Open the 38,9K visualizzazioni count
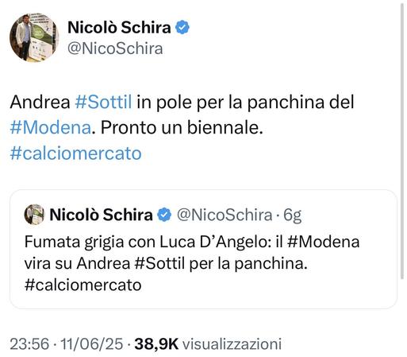407x357 pixels. [208, 344]
